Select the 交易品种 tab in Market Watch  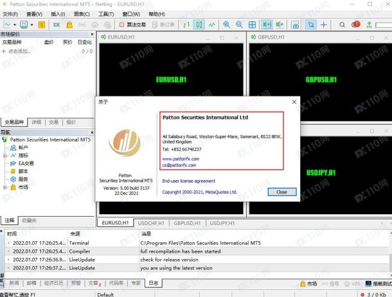14,122
